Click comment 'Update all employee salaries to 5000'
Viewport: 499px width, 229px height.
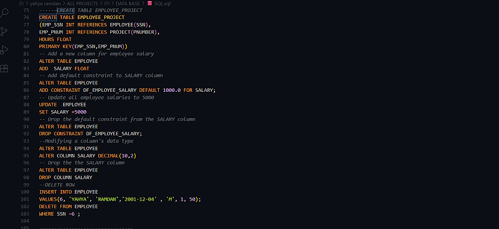(101, 97)
